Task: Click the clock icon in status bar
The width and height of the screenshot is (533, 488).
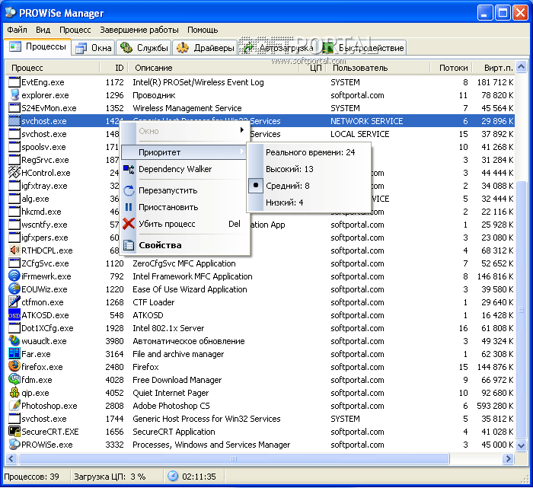Action: (x=173, y=476)
